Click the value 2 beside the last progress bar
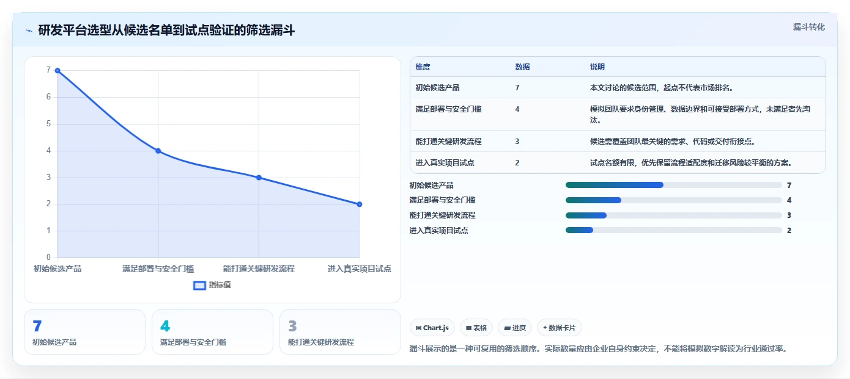Screen dimensions: 850x379 tap(789, 231)
